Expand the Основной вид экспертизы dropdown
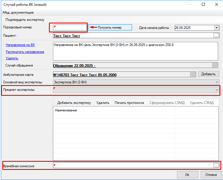This screenshot has width=223, height=180. coord(217,82)
